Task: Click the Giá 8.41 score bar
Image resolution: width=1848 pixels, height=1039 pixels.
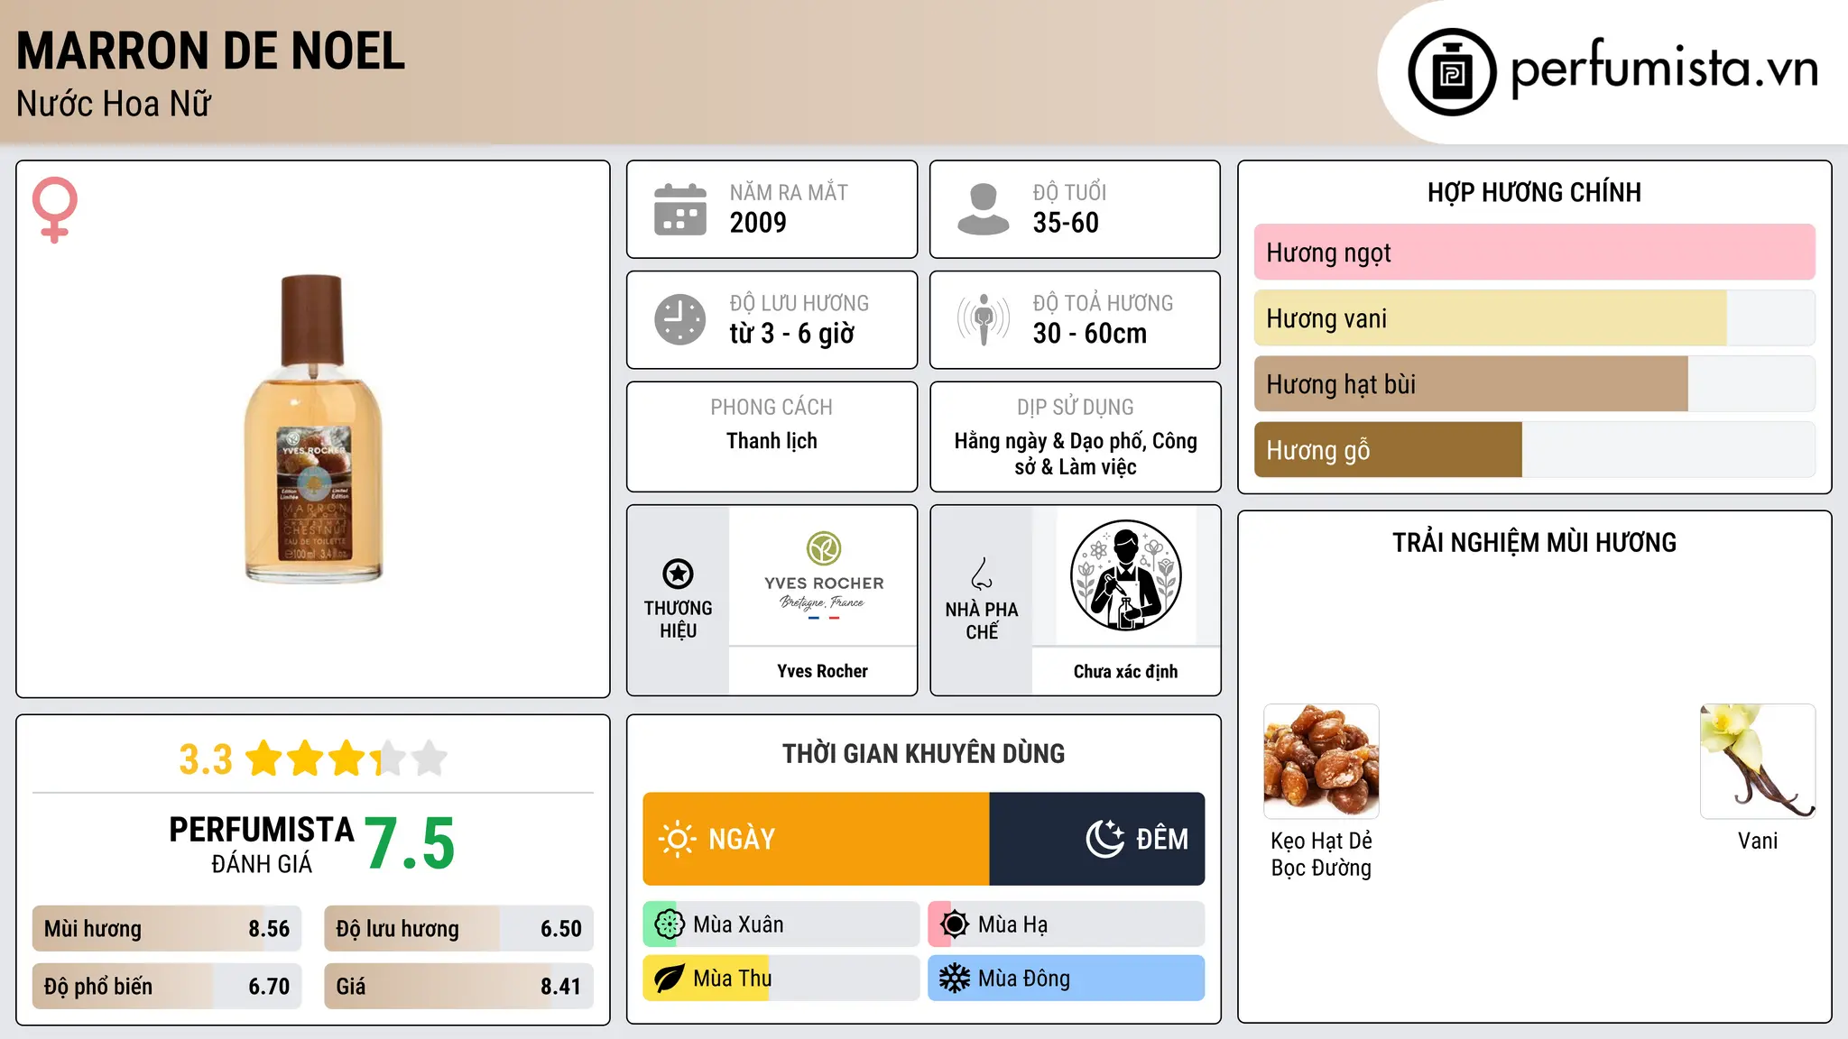Action: pos(459,987)
